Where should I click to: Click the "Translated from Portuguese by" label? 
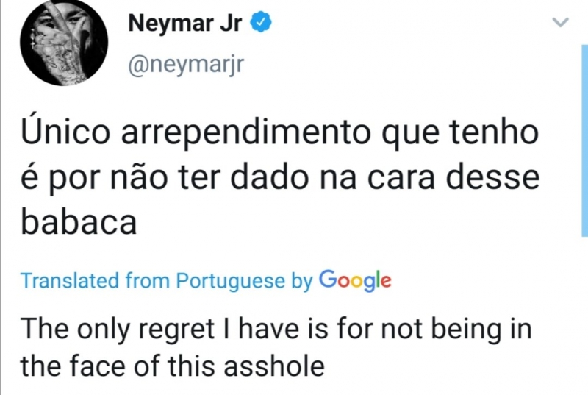point(166,280)
